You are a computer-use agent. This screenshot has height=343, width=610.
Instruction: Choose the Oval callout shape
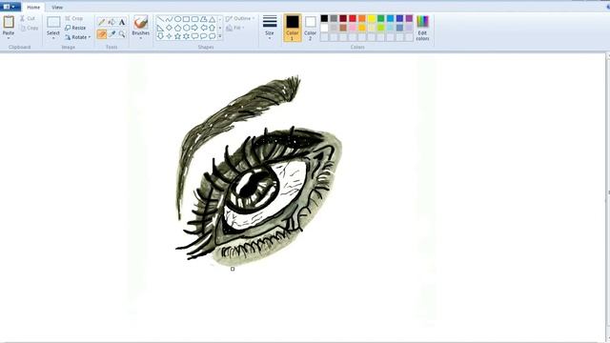[203, 36]
